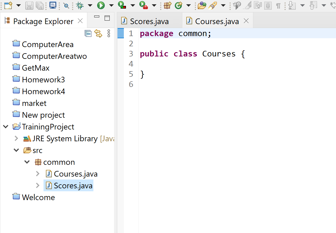Click the Open Type icon

click(202, 5)
